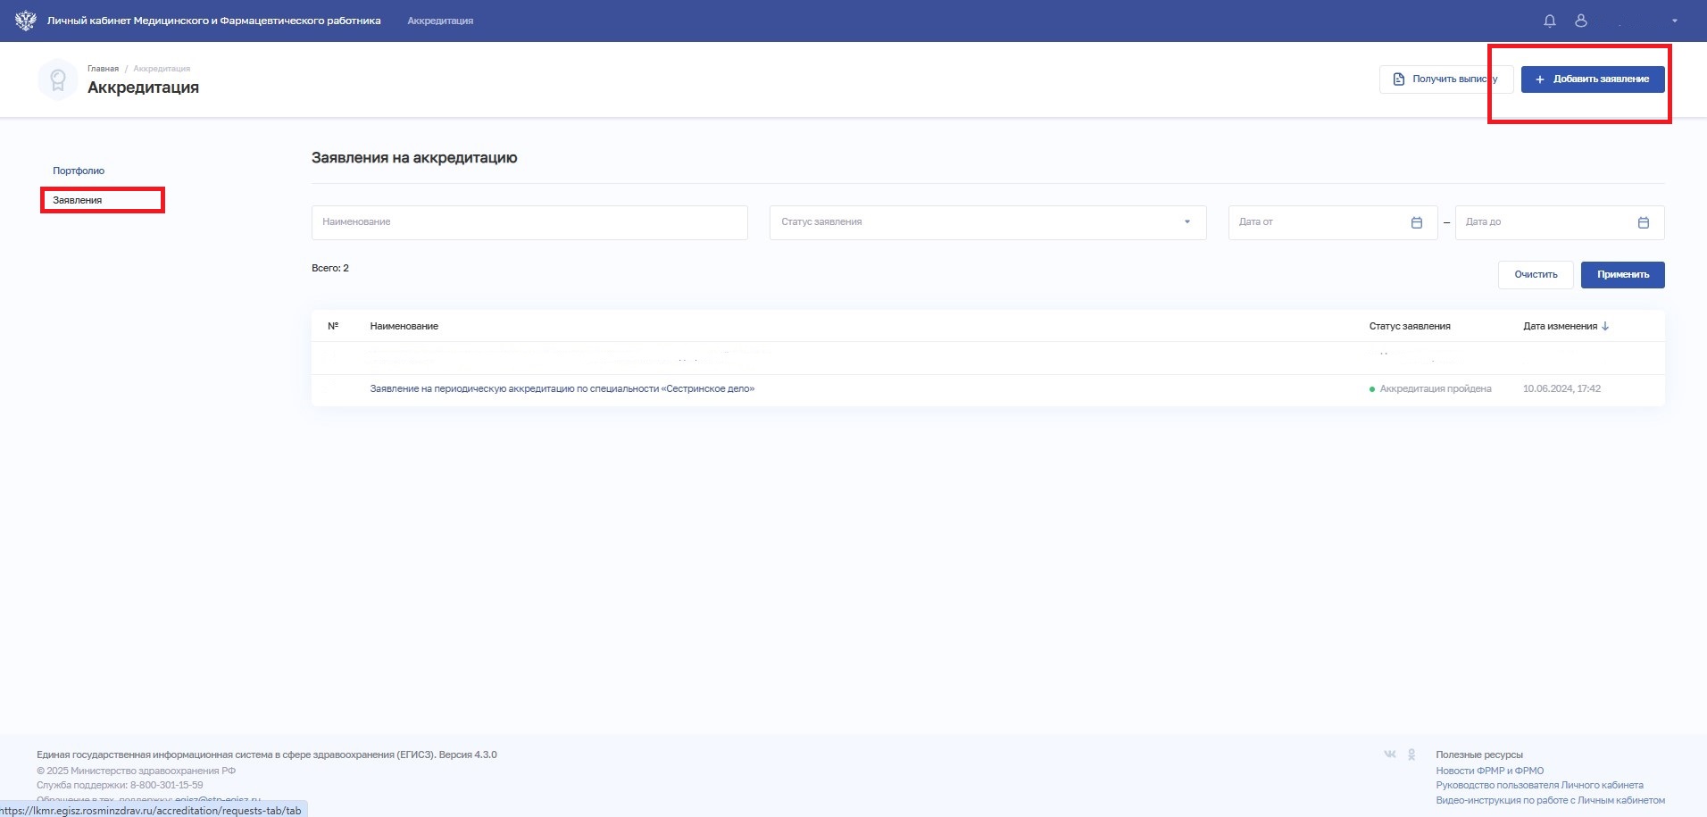Open the VK social network icon
1707x817 pixels.
tap(1389, 754)
